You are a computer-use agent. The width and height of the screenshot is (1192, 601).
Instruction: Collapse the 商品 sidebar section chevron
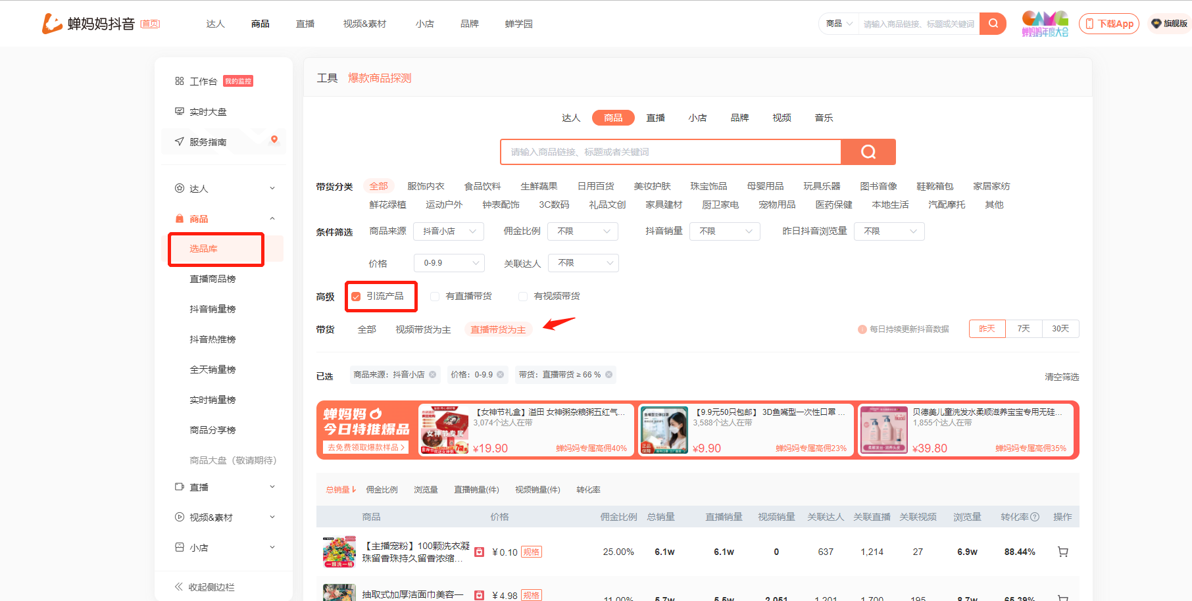pyautogui.click(x=272, y=219)
